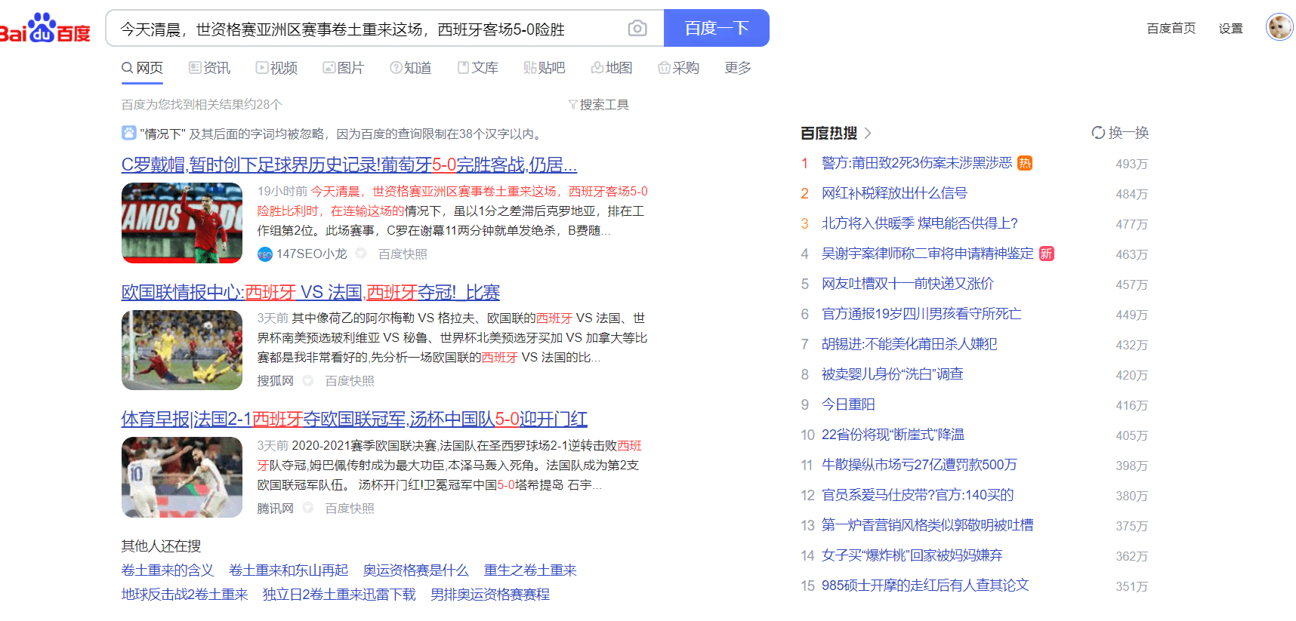Refresh hot search with 换一换 icon
Screen dimensions: 1296x621
pyautogui.click(x=1098, y=133)
